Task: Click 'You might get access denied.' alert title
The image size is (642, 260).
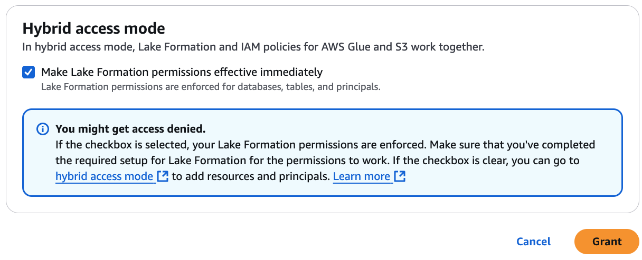Action: pos(130,129)
